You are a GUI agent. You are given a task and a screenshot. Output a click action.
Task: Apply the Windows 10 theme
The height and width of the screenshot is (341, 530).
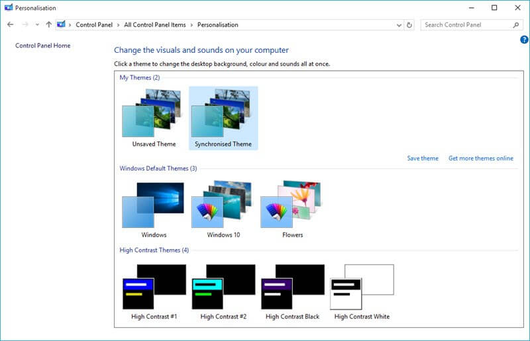click(223, 209)
